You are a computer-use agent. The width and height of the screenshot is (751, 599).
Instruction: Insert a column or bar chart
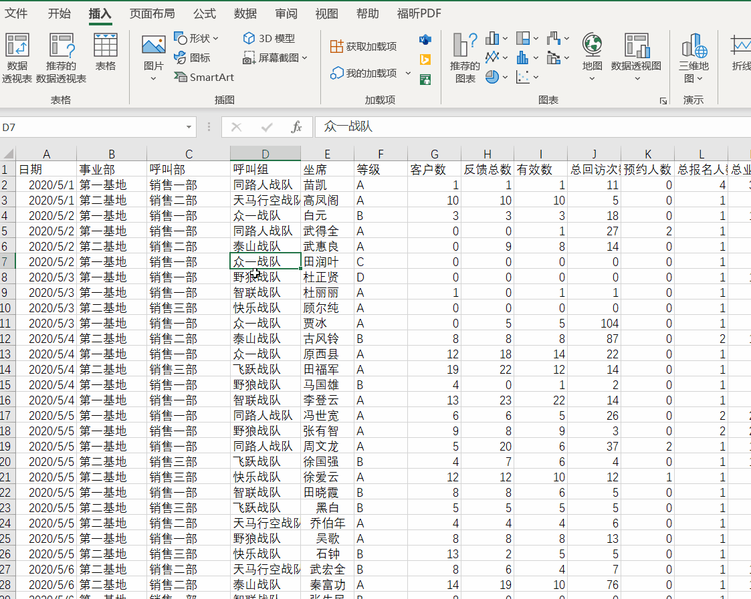[492, 38]
